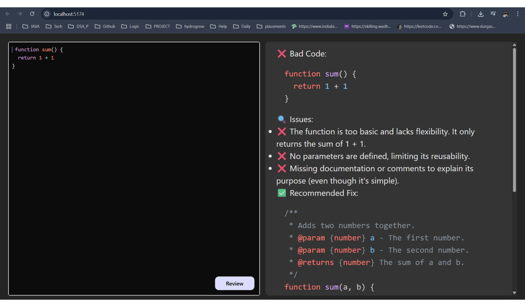The height and width of the screenshot is (307, 525).
Task: Open the hydrogrow bookmark folder
Action: pos(190,26)
